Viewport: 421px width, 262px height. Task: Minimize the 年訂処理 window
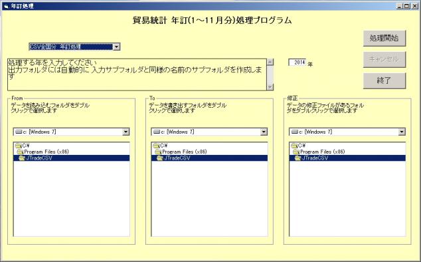400,6
